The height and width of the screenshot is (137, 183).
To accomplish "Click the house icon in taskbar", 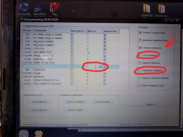I will [39, 134].
